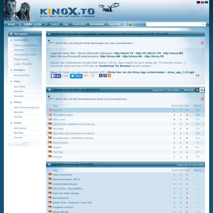Screen dimensions: 213x213
Task: Click the Facebook Like button
Action: 56,76
